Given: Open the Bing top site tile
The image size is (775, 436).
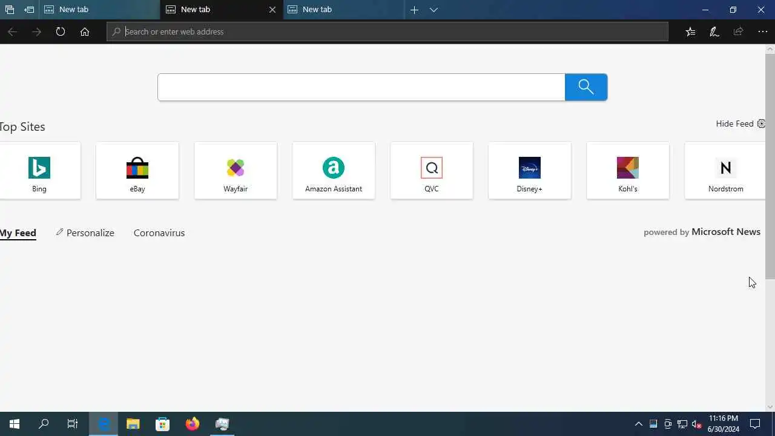Looking at the screenshot, I should tap(39, 171).
